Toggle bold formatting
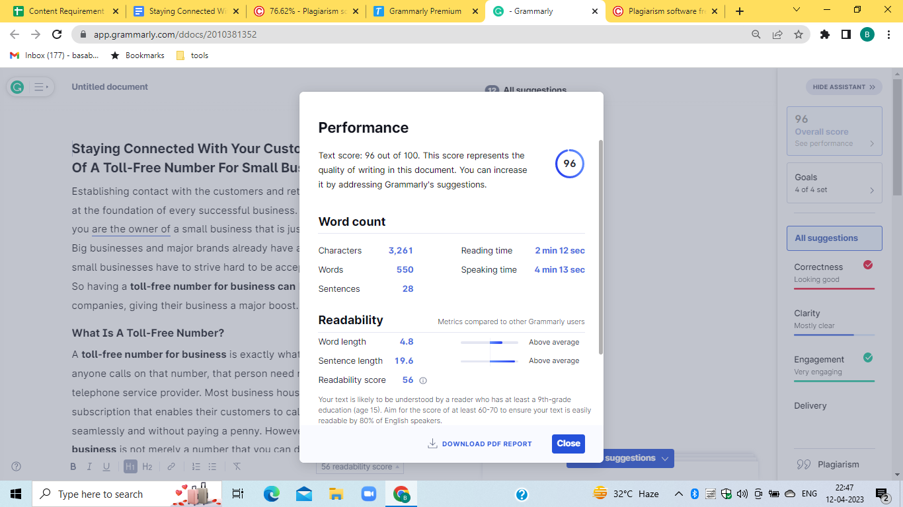 pyautogui.click(x=73, y=467)
